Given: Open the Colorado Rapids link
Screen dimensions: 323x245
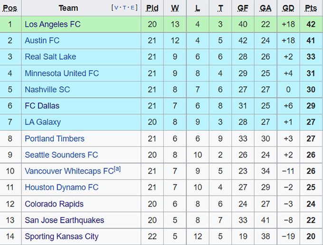Looking at the screenshot, I should 54,204.
